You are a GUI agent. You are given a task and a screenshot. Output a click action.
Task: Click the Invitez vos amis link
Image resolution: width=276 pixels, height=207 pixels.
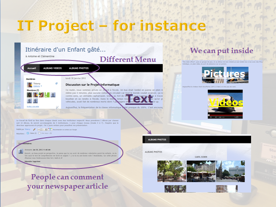point(33,107)
